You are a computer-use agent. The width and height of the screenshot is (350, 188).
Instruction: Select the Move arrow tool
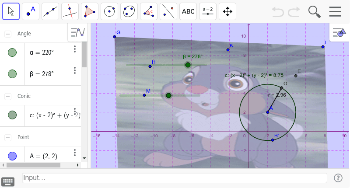(11, 11)
